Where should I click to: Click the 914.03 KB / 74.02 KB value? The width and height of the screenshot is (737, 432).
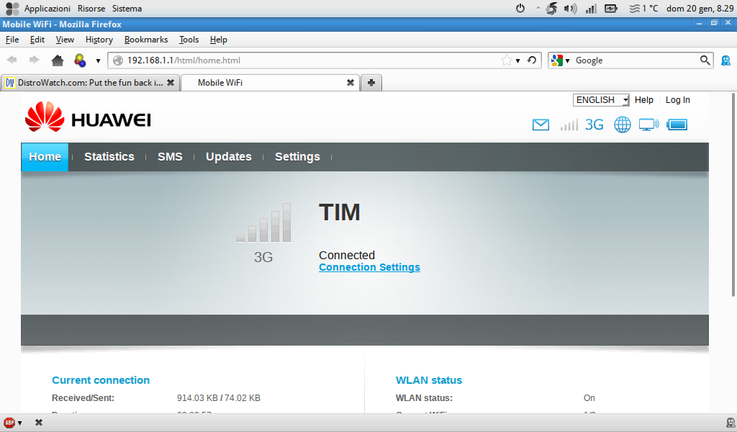(x=219, y=398)
